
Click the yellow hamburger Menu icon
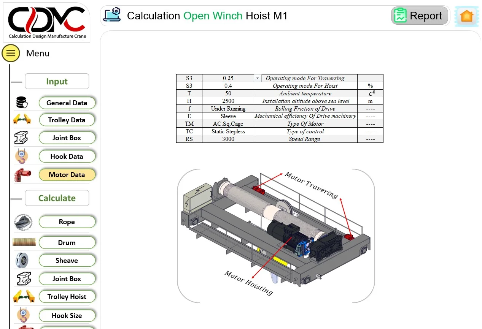click(x=11, y=53)
